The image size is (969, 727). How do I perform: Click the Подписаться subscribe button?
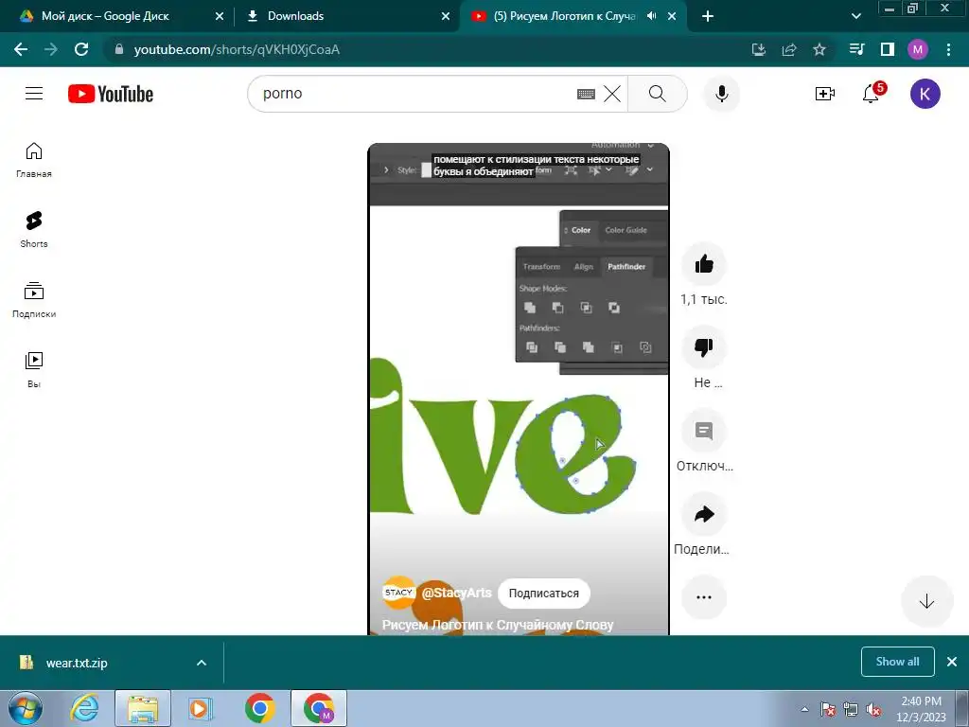[x=544, y=593]
